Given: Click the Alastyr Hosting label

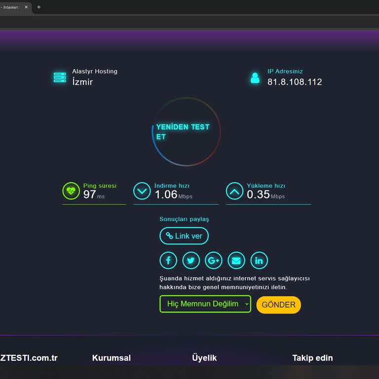Looking at the screenshot, I should (x=95, y=71).
